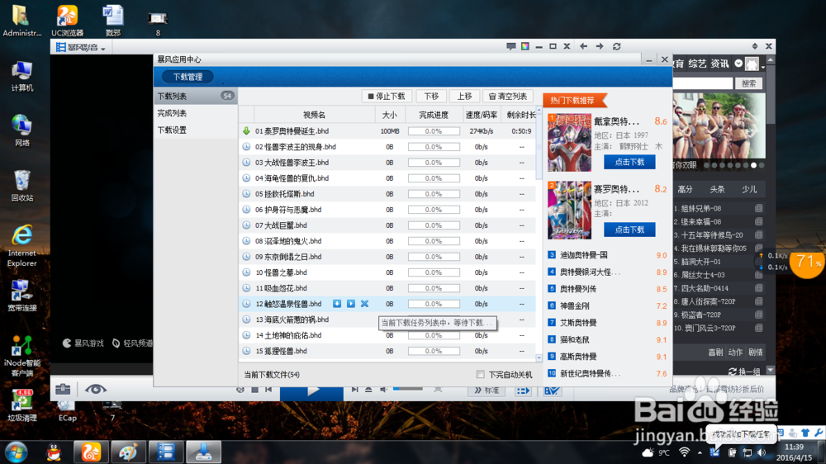Click the 赛罗奥特曼 poster thumbnail
The height and width of the screenshot is (464, 826).
[x=569, y=211]
